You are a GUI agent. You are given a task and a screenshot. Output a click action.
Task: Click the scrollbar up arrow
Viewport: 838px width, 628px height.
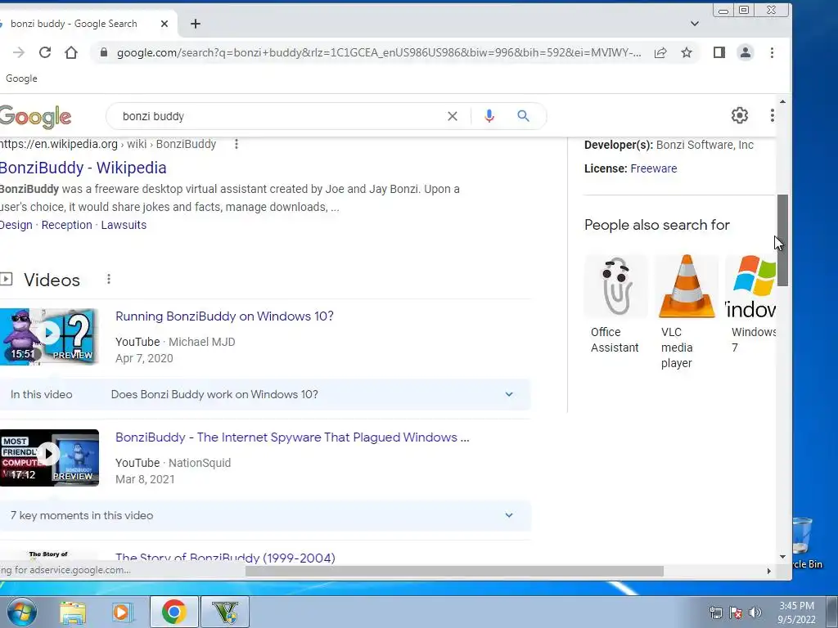coord(782,101)
